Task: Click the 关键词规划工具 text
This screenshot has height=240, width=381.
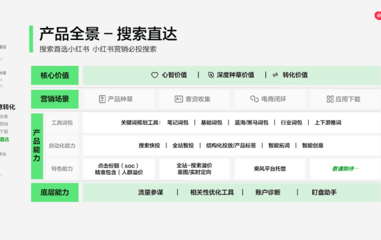Action: pyautogui.click(x=140, y=123)
